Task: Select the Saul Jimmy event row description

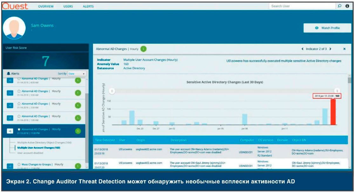Action: (x=198, y=164)
